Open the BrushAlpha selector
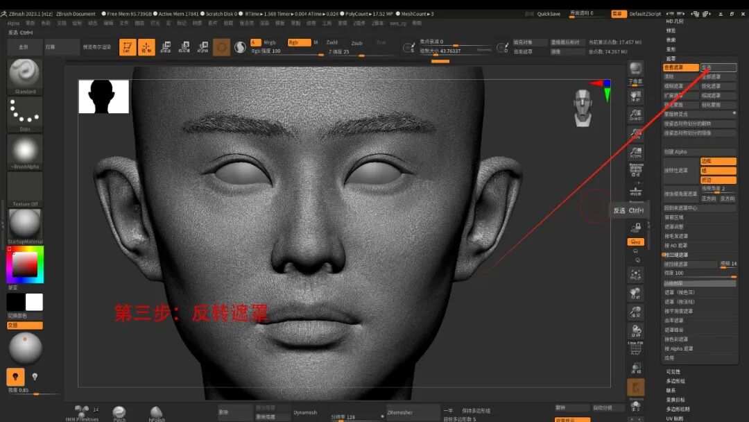749x422 pixels. coord(25,151)
